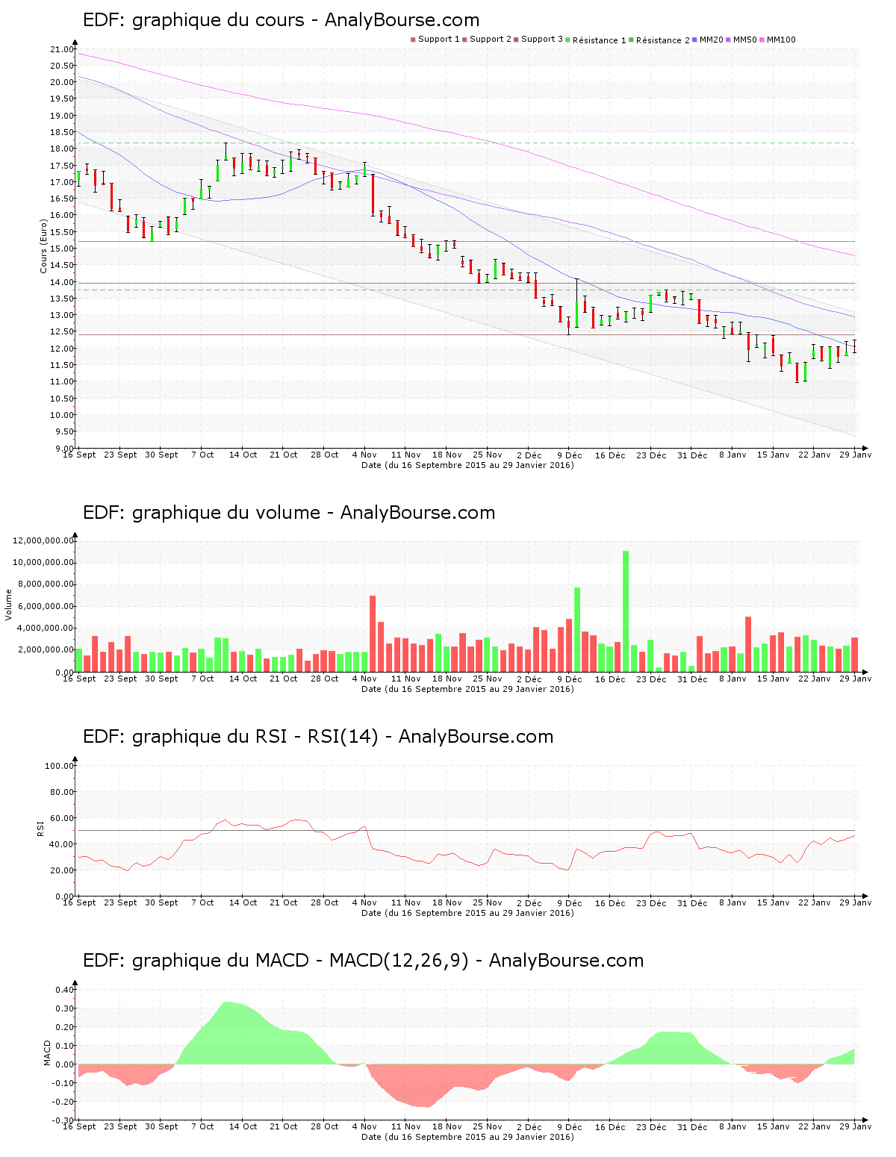
Task: Click the date range caption under price chart
Action: tap(467, 465)
